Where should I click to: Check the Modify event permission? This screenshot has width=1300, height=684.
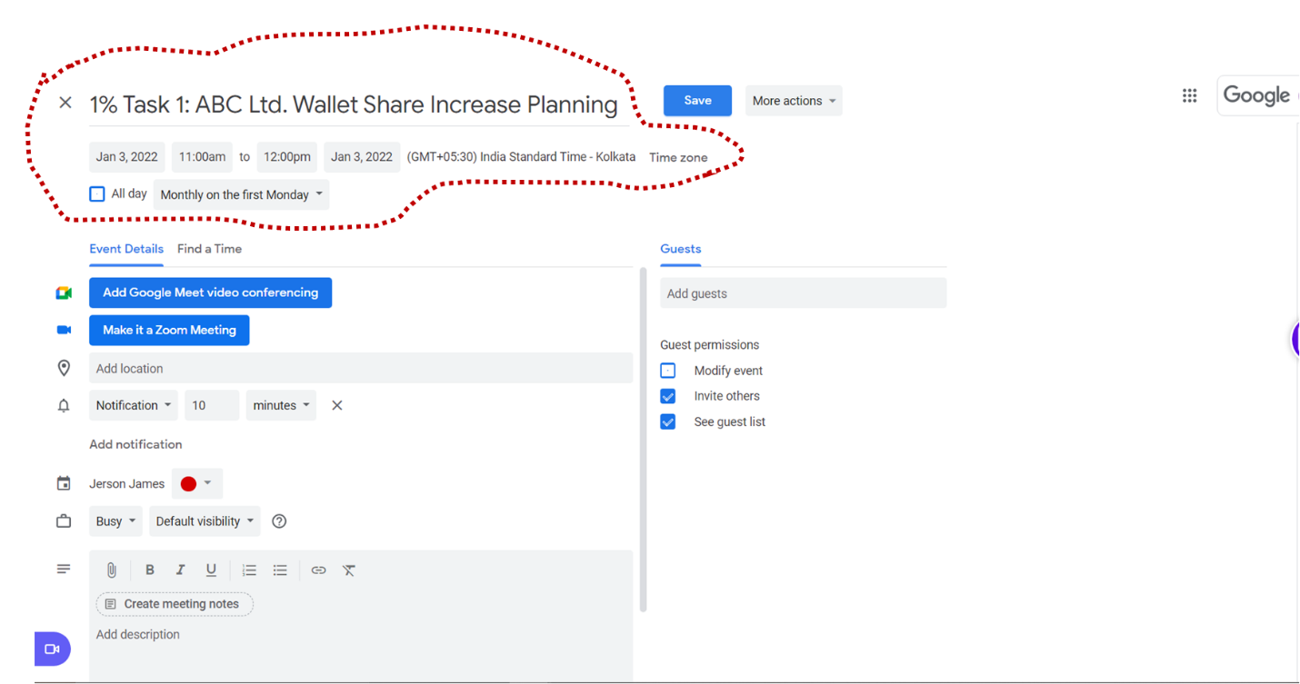668,371
